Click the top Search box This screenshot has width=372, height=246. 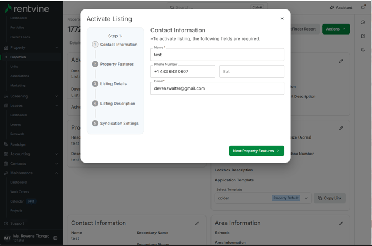(x=217, y=7)
